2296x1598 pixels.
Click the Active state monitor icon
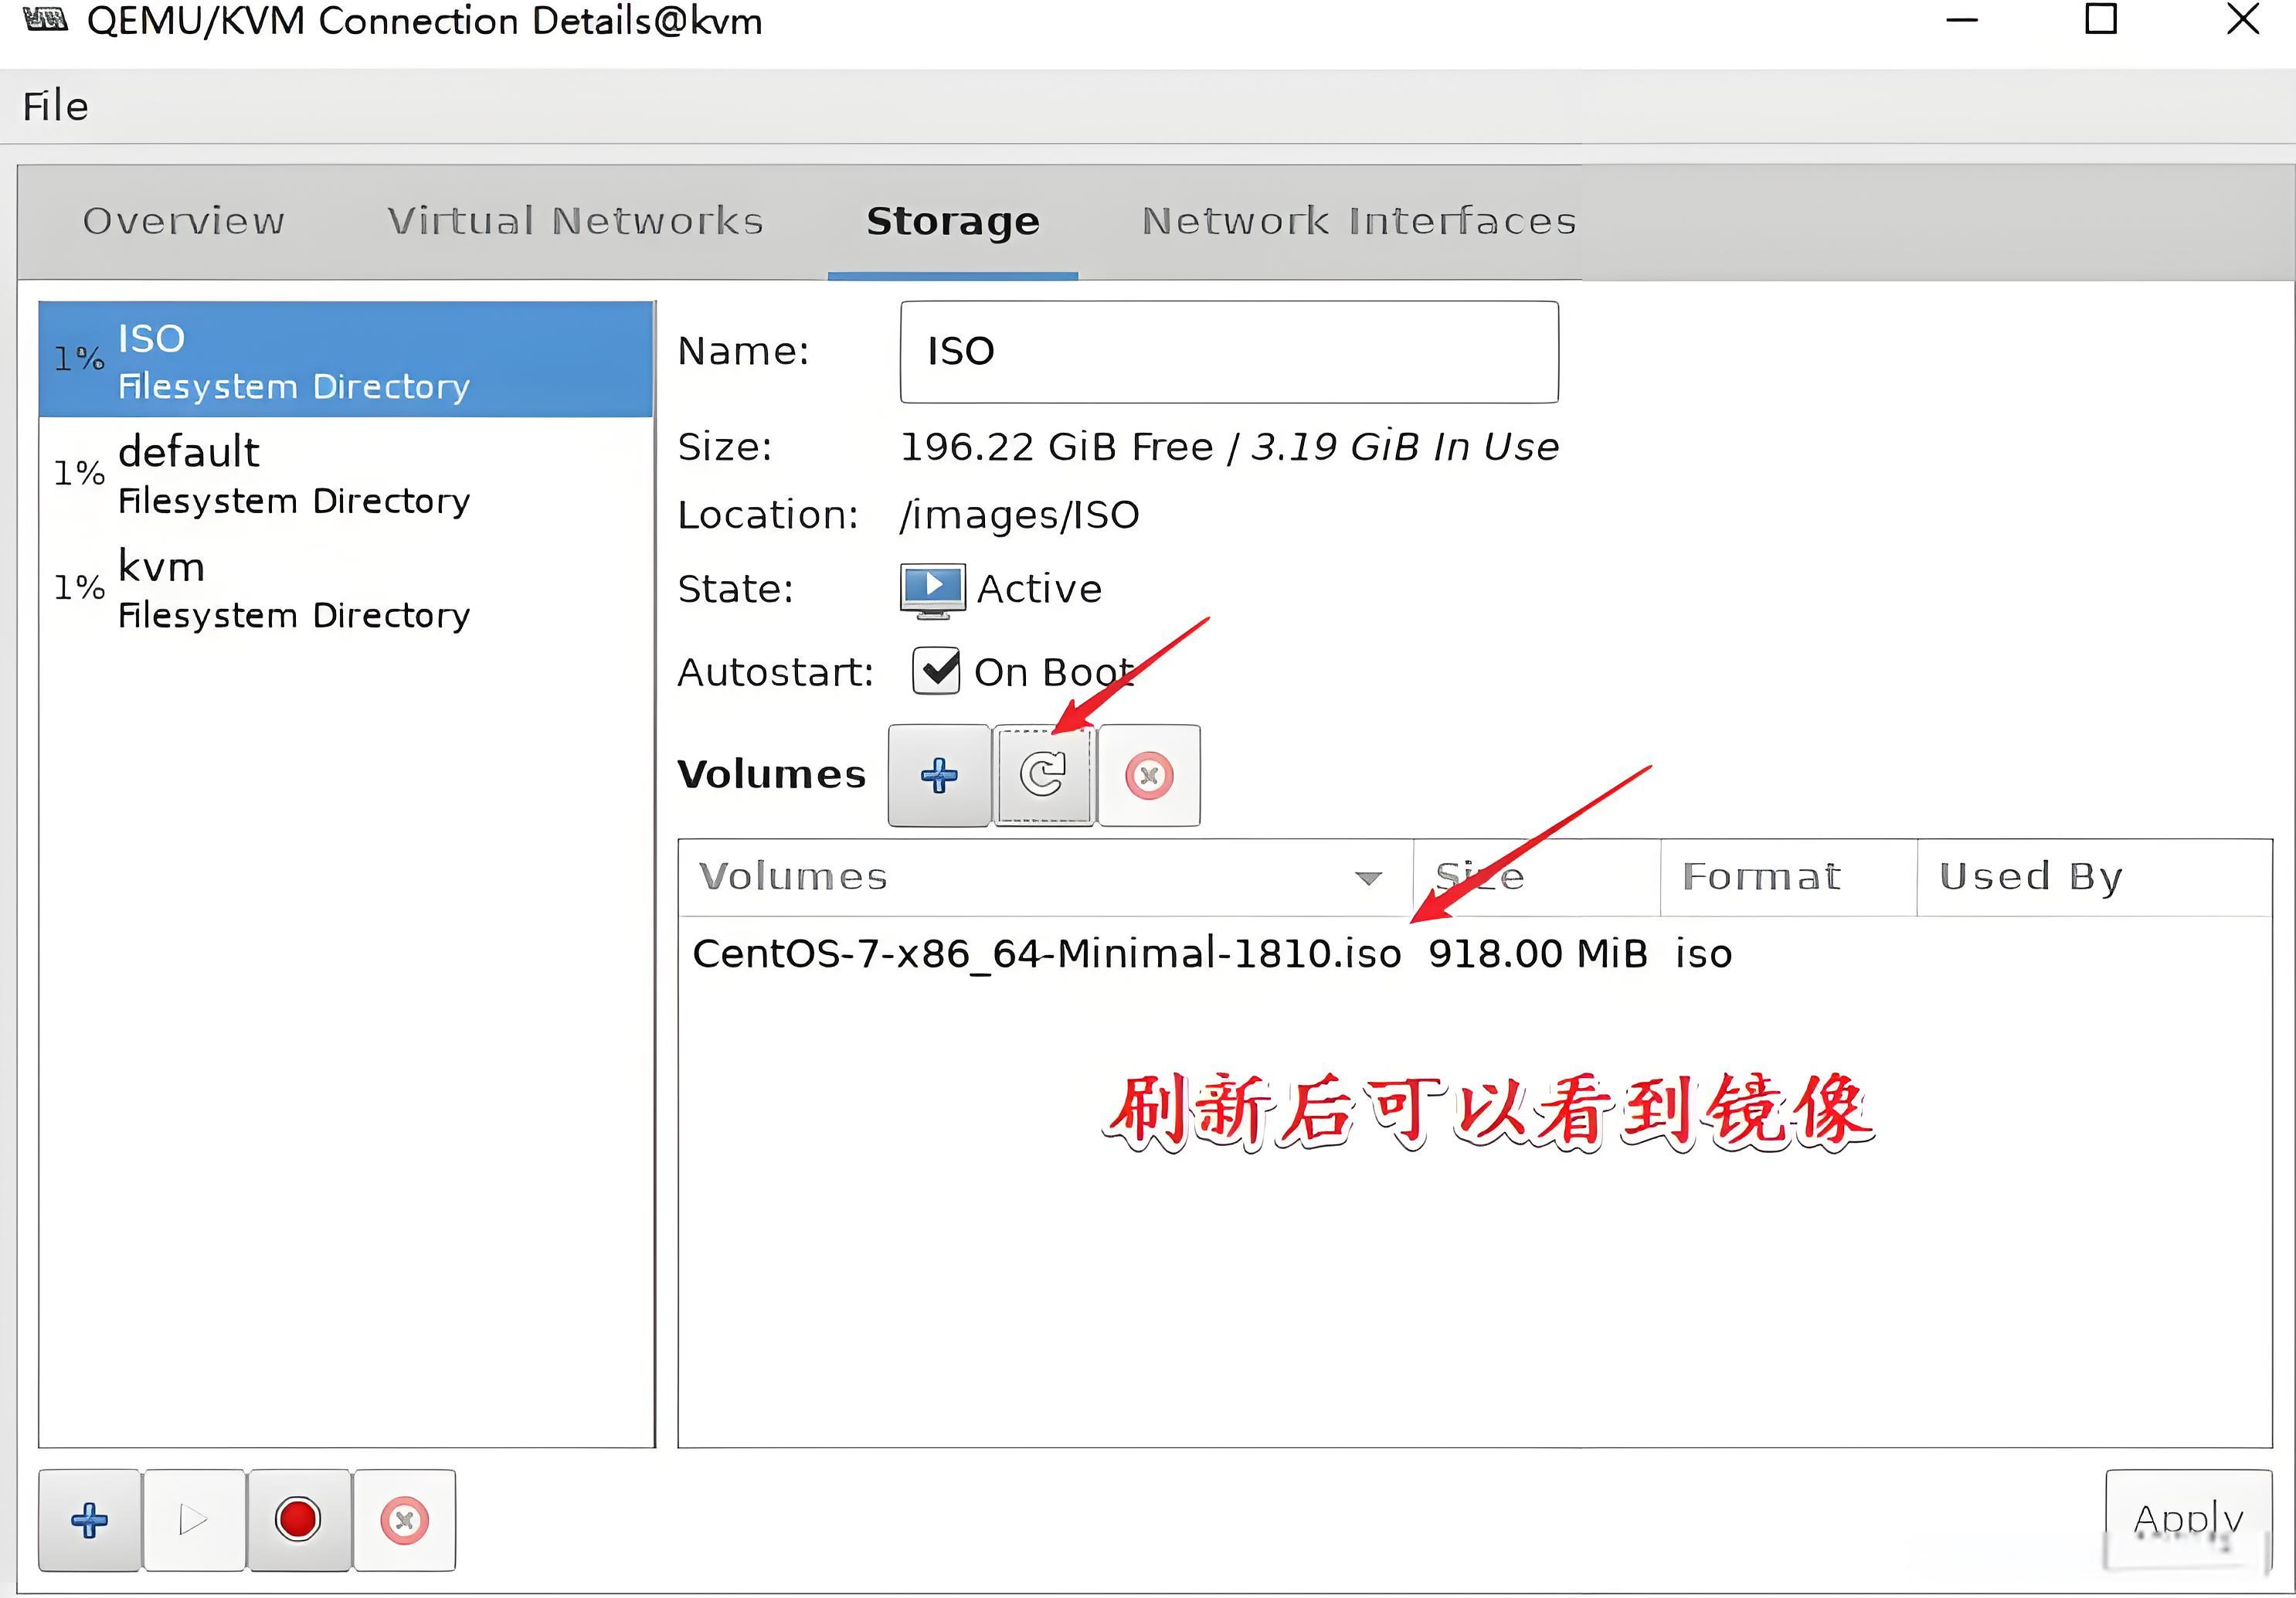point(932,588)
